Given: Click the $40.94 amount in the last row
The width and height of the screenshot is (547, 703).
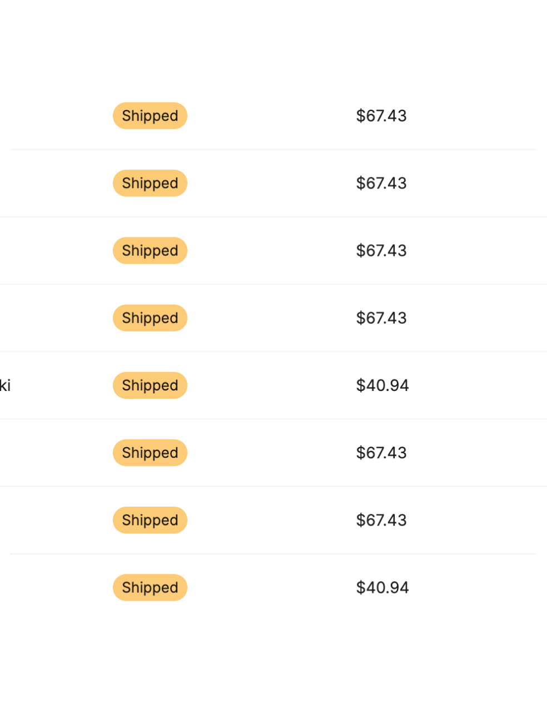Looking at the screenshot, I should (x=382, y=587).
